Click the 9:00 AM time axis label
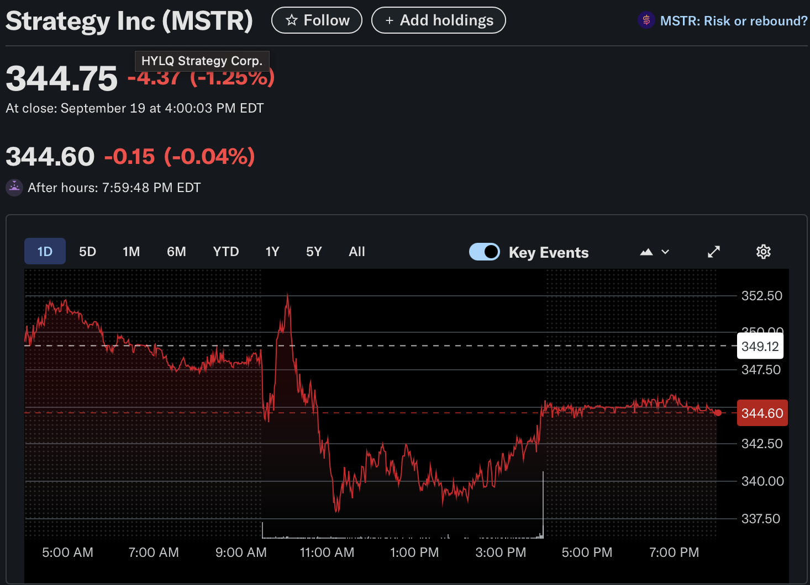The height and width of the screenshot is (585, 810). pyautogui.click(x=241, y=552)
